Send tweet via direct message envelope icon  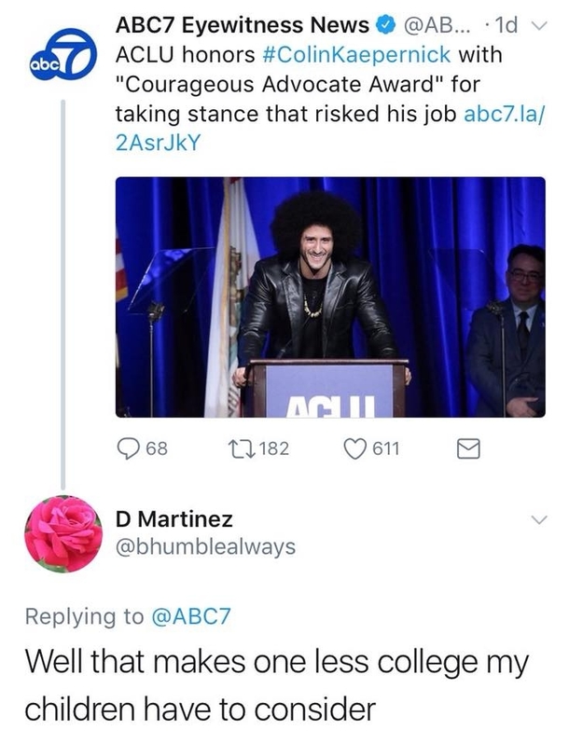point(467,450)
